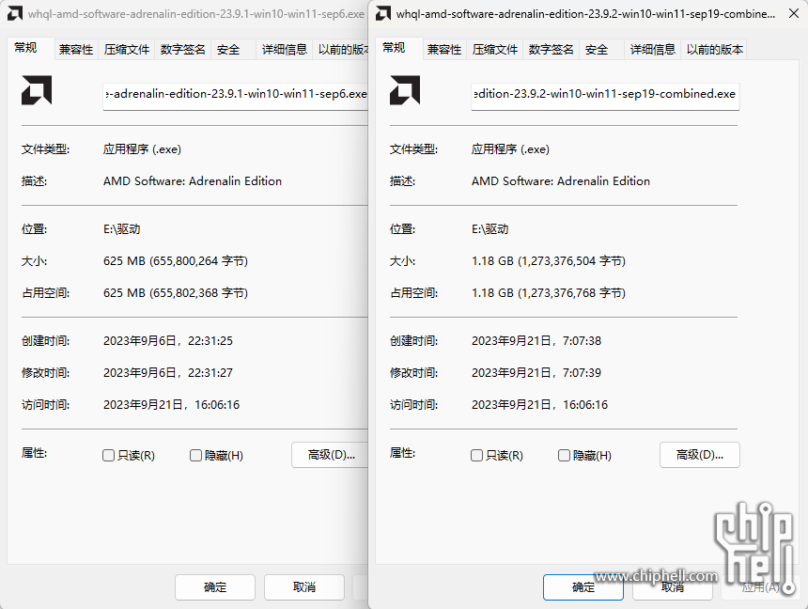Click 高级(D)... button in the 23.9.1 window
This screenshot has height=609, width=808.
click(331, 455)
